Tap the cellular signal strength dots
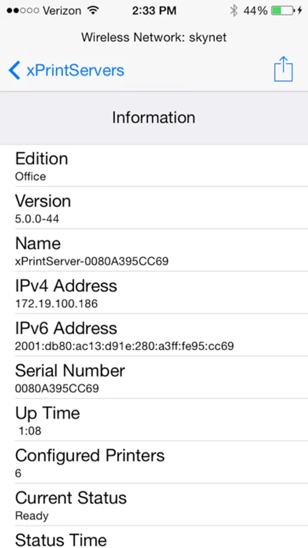Image resolution: width=308 pixels, height=548 pixels. [x=22, y=11]
